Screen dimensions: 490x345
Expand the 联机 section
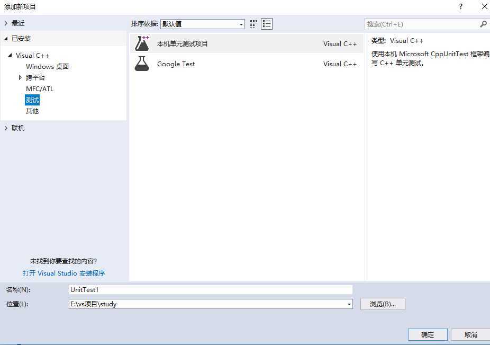(6, 128)
